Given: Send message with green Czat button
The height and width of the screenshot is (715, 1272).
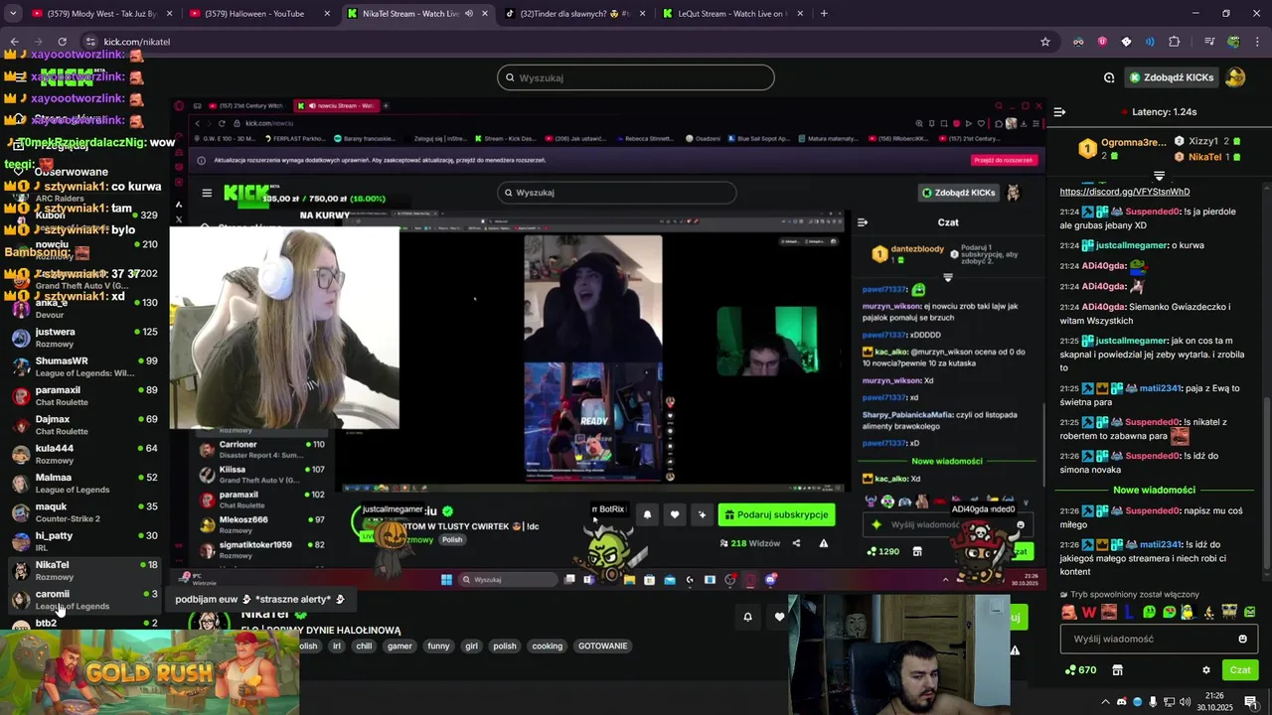Looking at the screenshot, I should (1240, 670).
